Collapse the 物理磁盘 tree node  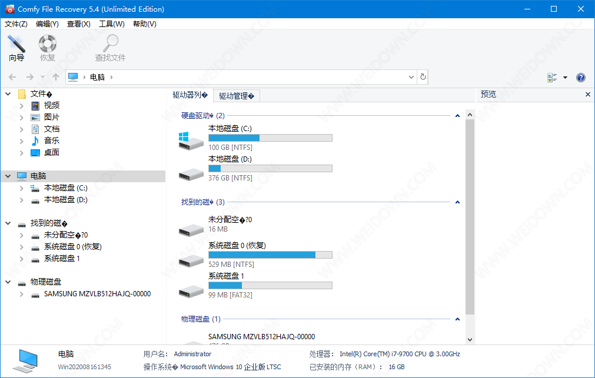[8, 282]
